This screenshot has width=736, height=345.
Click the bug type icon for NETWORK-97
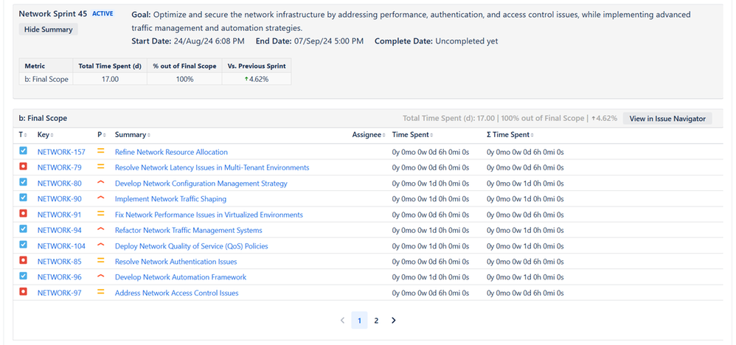point(23,291)
